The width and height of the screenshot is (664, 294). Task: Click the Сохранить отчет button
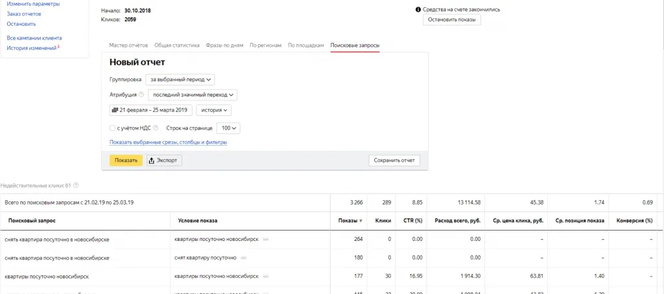point(394,161)
